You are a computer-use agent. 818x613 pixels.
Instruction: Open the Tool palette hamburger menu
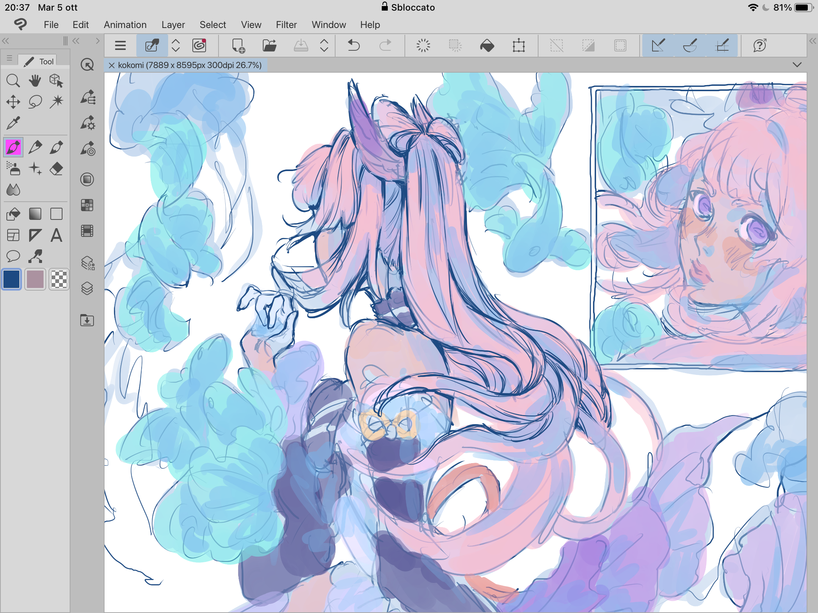tap(9, 59)
